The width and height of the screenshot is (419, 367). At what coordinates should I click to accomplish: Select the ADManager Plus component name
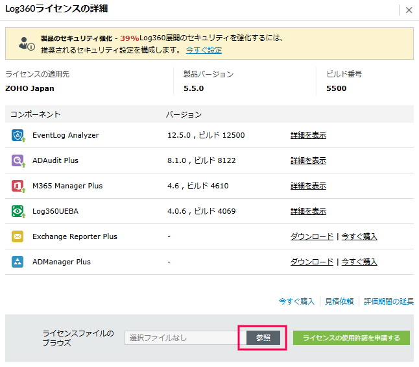tap(62, 262)
